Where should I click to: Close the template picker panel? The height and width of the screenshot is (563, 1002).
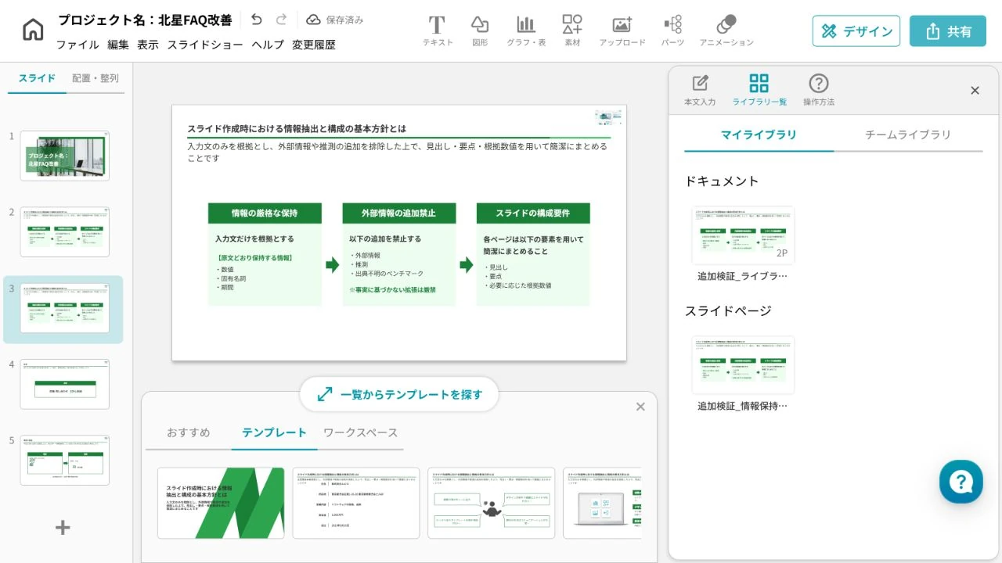[x=640, y=407]
